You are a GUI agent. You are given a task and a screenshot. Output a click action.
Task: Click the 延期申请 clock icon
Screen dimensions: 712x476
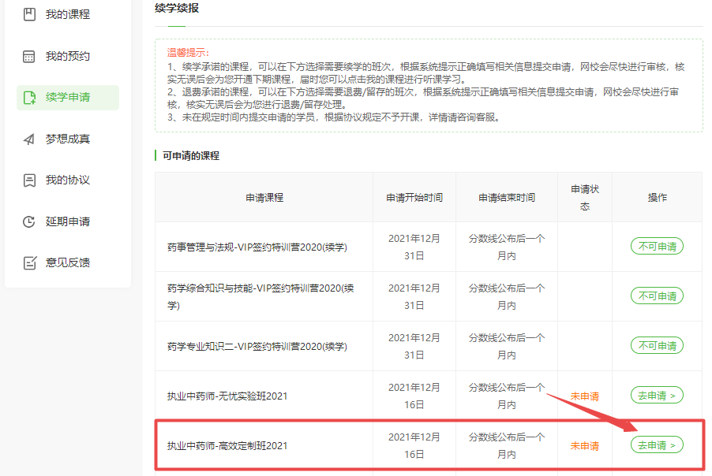click(x=29, y=221)
